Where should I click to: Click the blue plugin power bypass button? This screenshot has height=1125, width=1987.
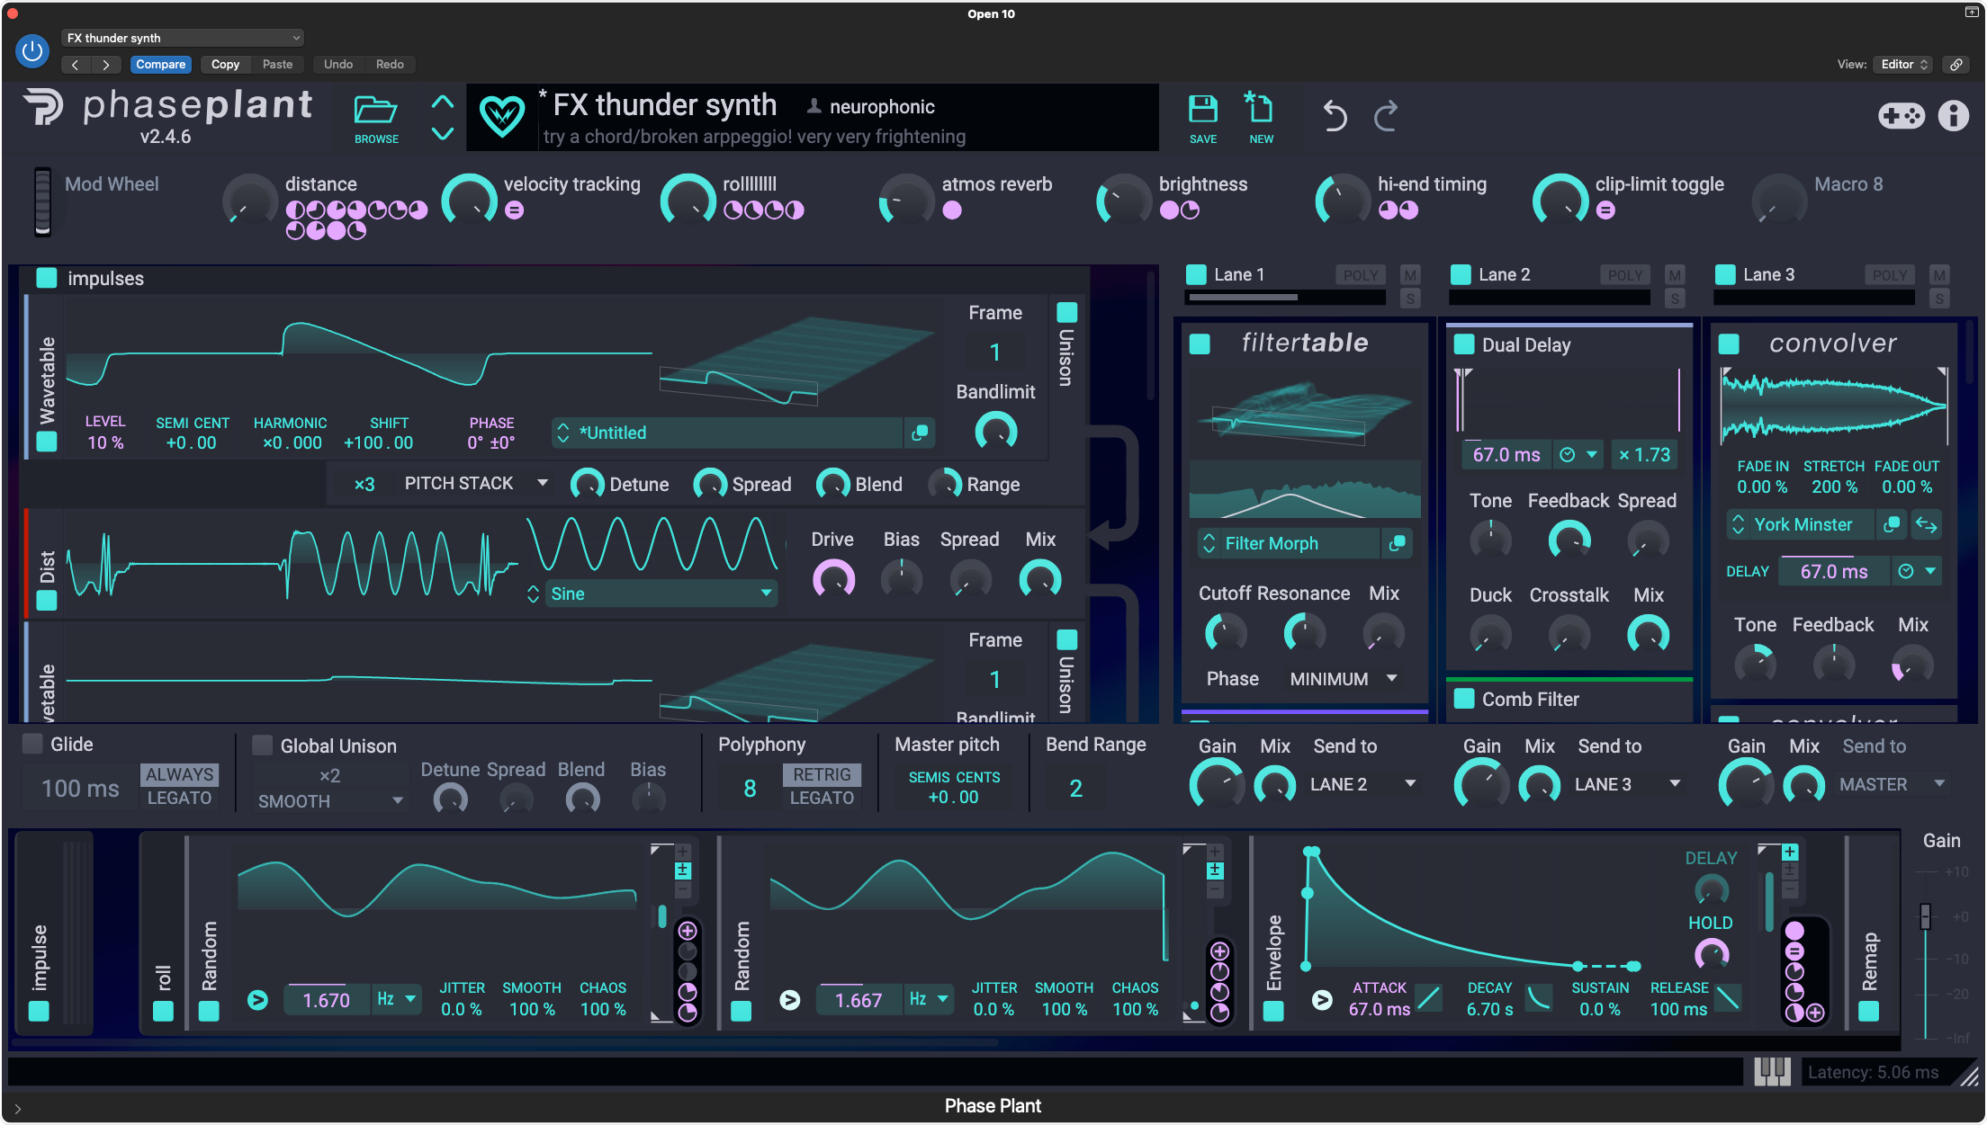[x=32, y=51]
